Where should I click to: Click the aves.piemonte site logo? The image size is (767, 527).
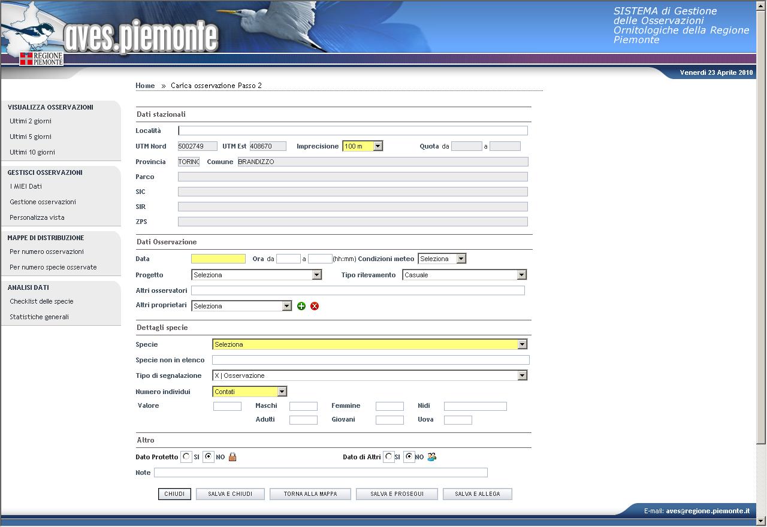coord(140,37)
